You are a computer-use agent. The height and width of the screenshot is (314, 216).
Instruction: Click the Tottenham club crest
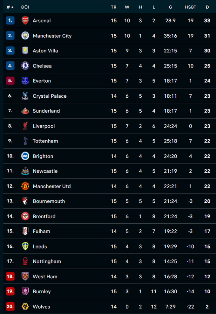(25, 141)
